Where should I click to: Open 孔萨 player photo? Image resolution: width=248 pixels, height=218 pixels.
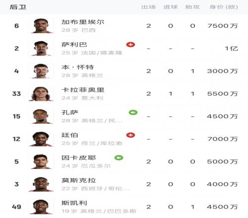pyautogui.click(x=41, y=116)
